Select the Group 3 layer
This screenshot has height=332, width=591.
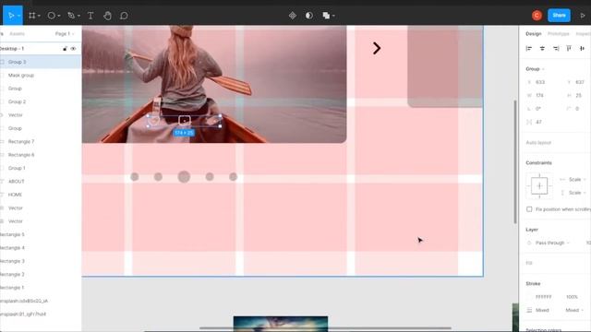[41, 62]
